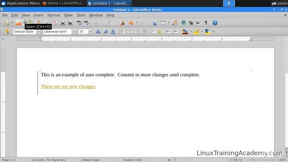Open the Format menu
The image size is (288, 162).
(x=54, y=15)
